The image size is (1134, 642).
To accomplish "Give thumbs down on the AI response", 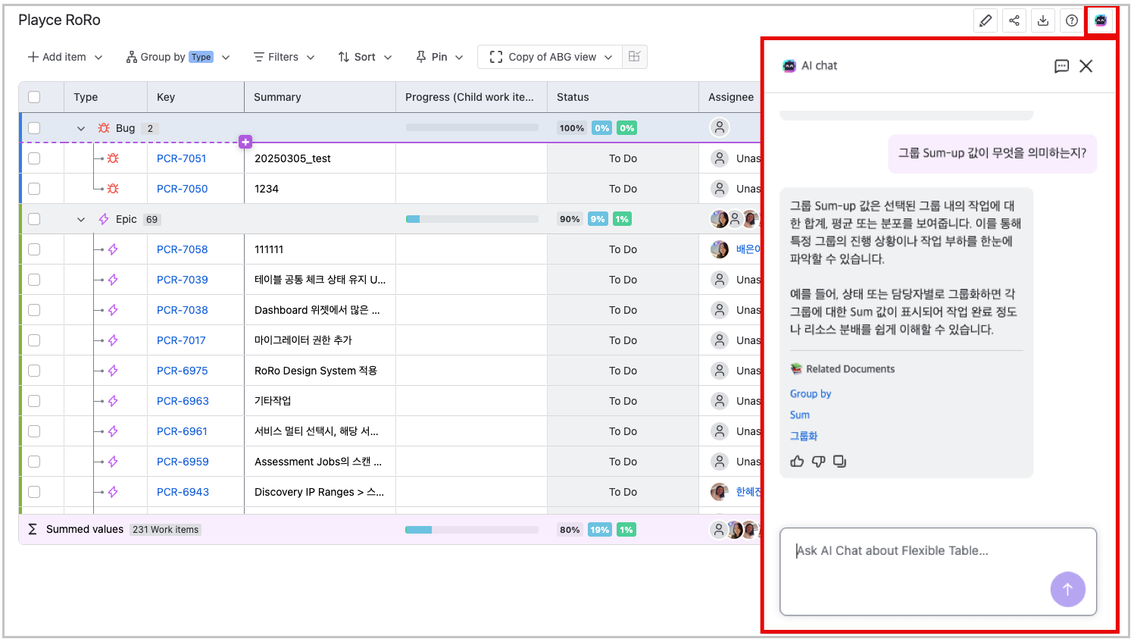I will tap(818, 460).
